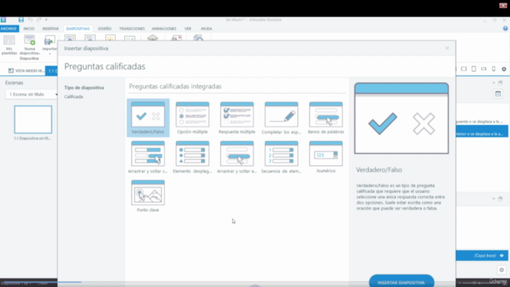Open the help question mark icon
The width and height of the screenshot is (510, 287).
505,29
